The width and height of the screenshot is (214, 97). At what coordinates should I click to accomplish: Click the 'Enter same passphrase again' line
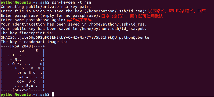click(x=33, y=20)
